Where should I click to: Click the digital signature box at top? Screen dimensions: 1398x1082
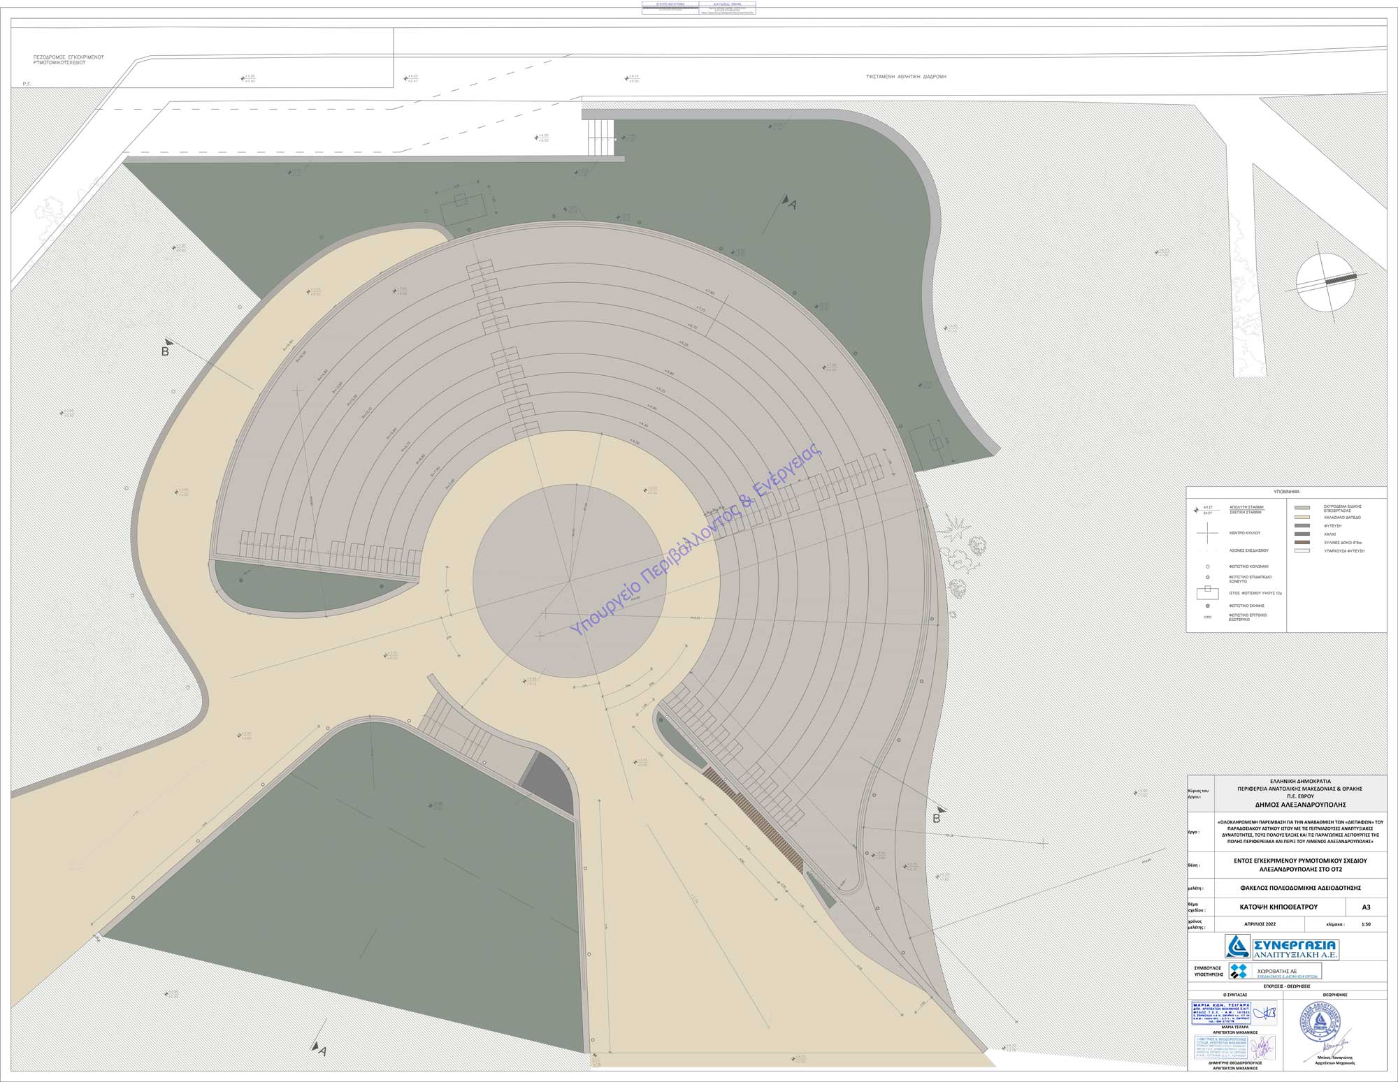pos(698,8)
